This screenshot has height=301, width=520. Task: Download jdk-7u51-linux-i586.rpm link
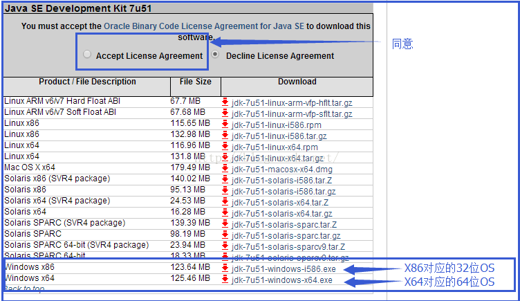tap(277, 125)
